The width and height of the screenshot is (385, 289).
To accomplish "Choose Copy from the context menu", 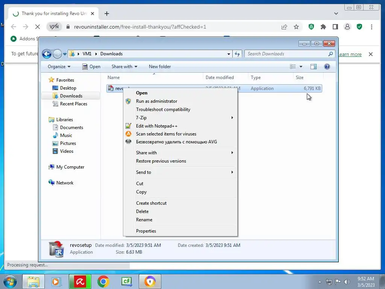I will [180, 192].
